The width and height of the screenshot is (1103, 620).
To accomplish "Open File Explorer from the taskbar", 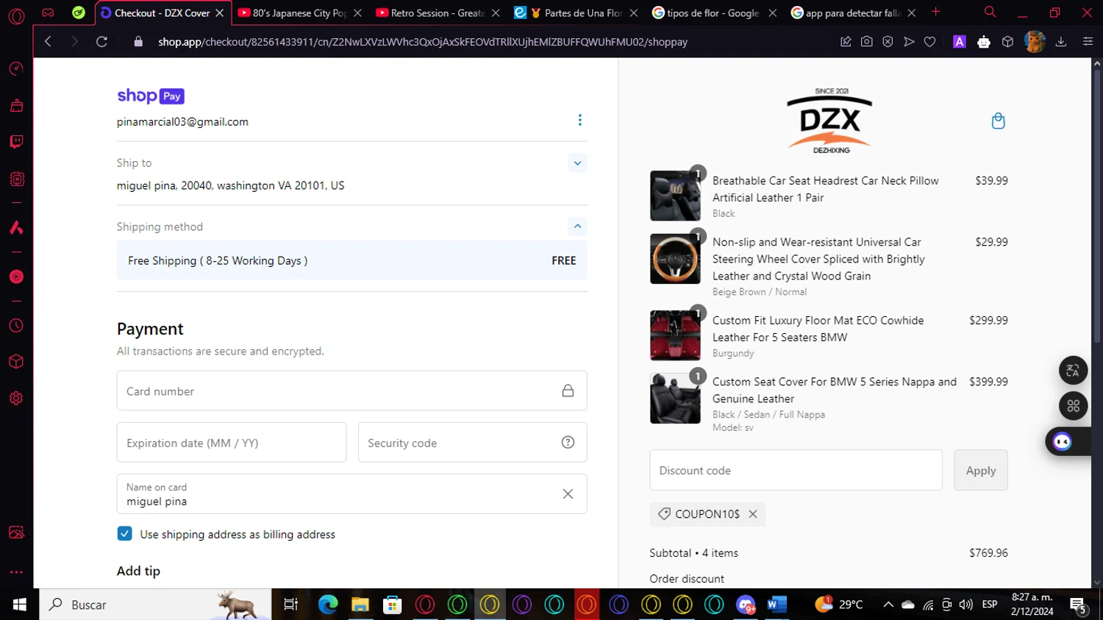I will pyautogui.click(x=360, y=605).
